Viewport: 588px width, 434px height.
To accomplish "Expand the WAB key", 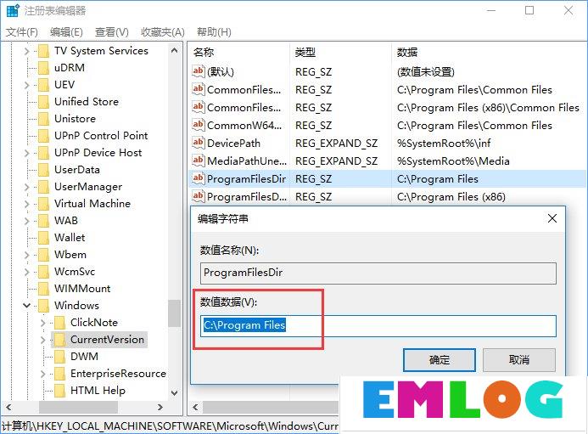I will point(26,221).
